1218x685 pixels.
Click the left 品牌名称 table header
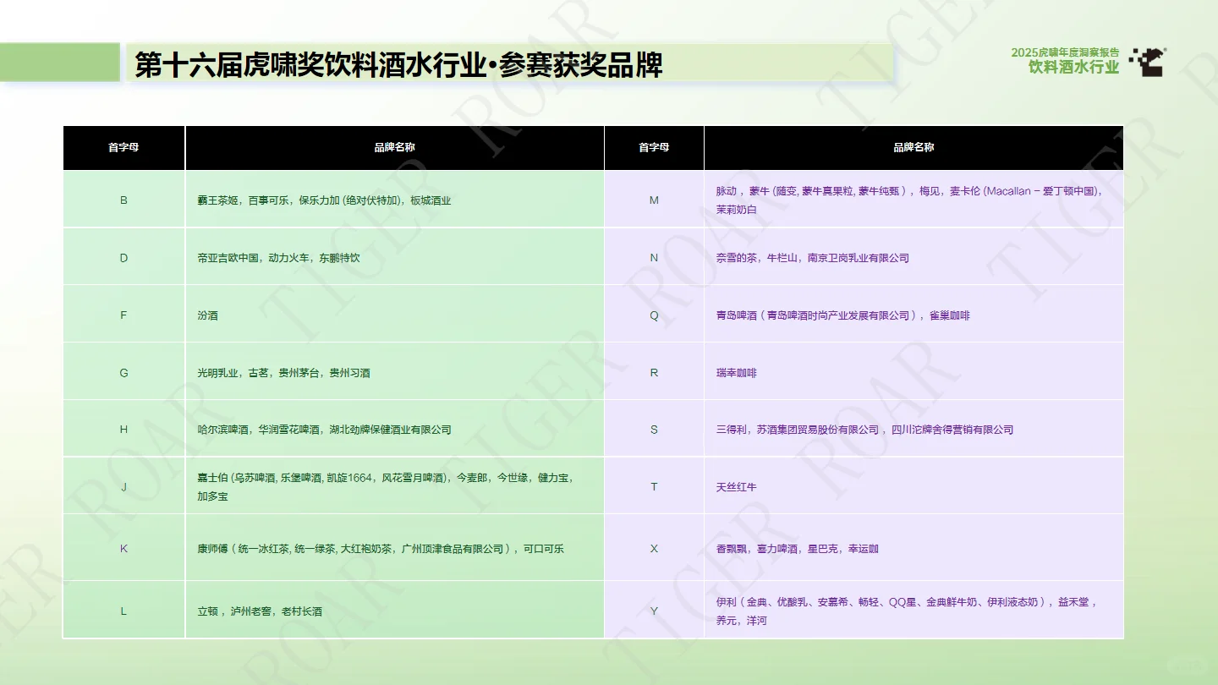click(394, 147)
